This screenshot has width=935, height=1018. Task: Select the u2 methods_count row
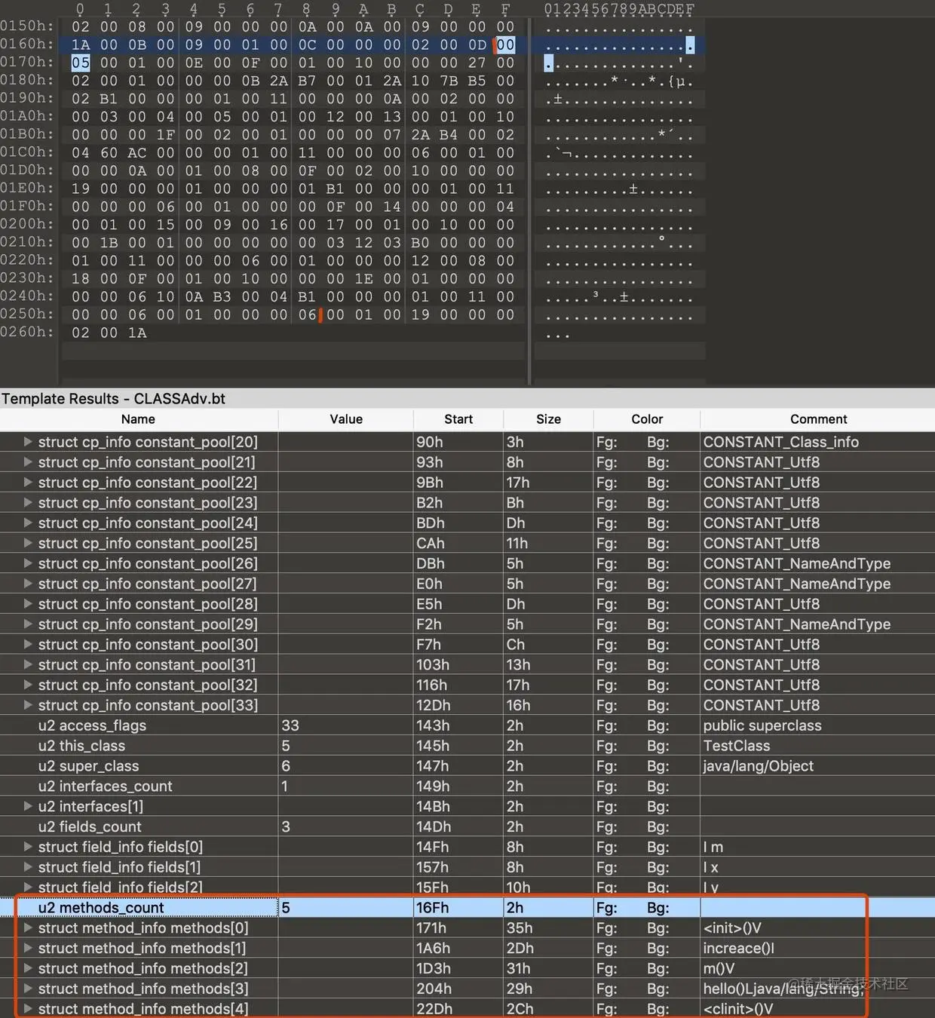467,908
